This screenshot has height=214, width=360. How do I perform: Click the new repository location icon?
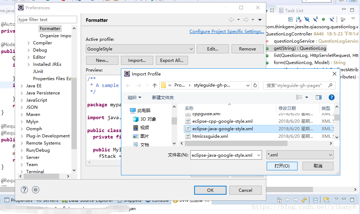[327, 200]
